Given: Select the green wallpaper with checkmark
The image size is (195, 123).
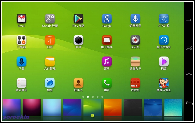Looking at the screenshot, I should pyautogui.click(x=92, y=107).
